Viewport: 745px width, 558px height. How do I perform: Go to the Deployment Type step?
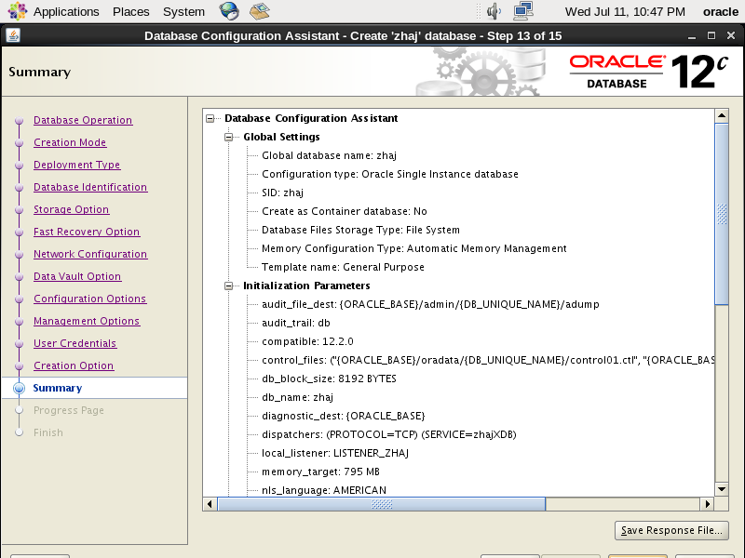coord(77,165)
